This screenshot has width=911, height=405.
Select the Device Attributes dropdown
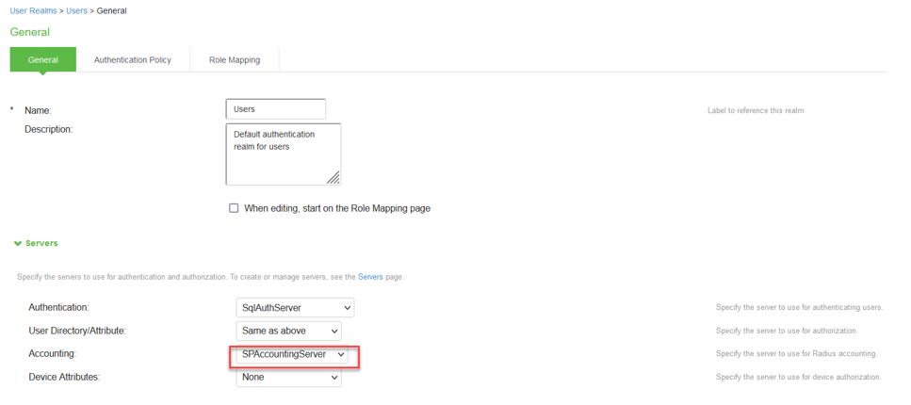point(288,378)
